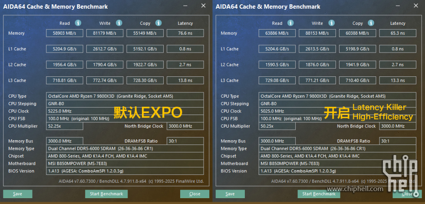425x204 pixels.
Task: Click CPU Multiplier value 52.25x
Action: point(65,126)
